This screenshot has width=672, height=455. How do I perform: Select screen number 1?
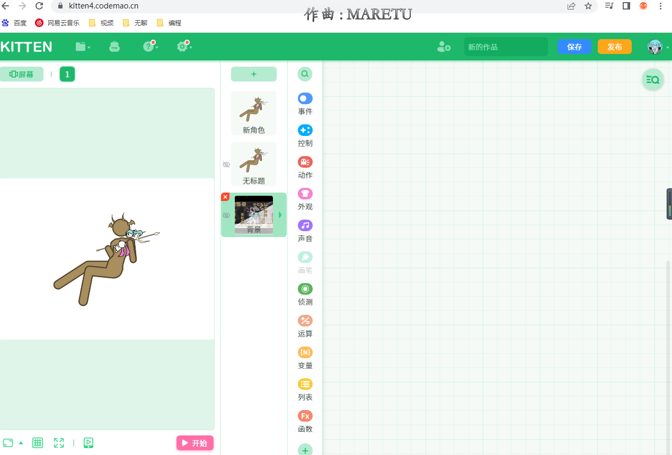tap(67, 74)
